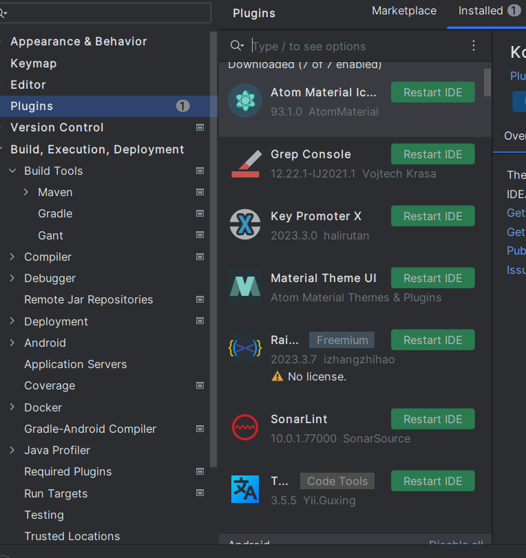Image resolution: width=526 pixels, height=558 pixels.
Task: Click the project-level icon beside Gant
Action: pos(200,235)
